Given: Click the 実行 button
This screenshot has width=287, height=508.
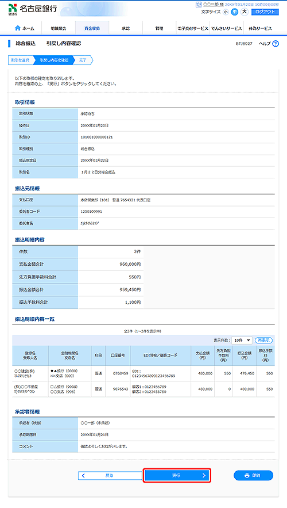Looking at the screenshot, I should point(177,475).
